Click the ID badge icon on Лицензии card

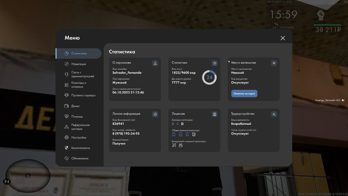pos(215,114)
